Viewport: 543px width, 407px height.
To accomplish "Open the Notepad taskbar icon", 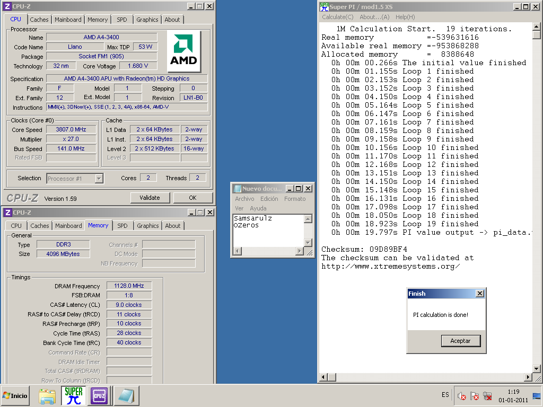I will [126, 395].
